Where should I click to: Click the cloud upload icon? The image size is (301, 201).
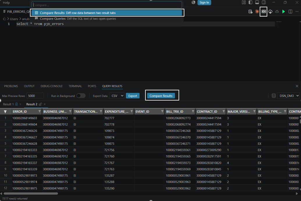(x=270, y=12)
